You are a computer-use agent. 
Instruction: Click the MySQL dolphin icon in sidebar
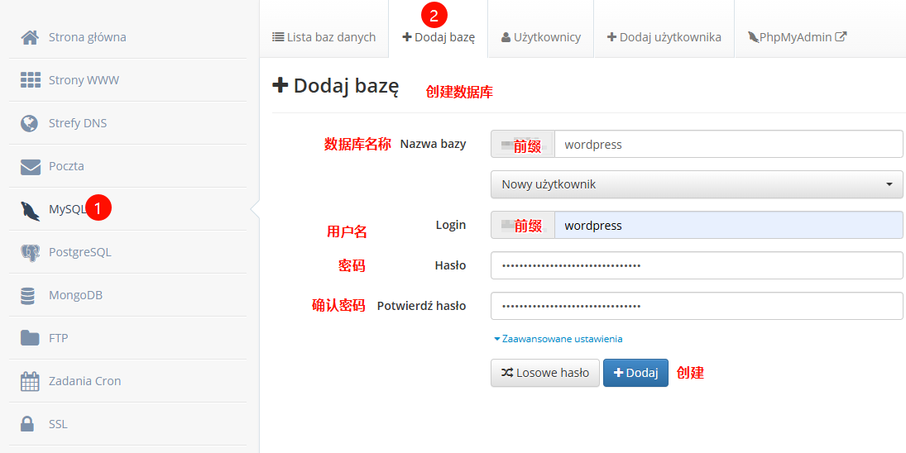tap(31, 210)
